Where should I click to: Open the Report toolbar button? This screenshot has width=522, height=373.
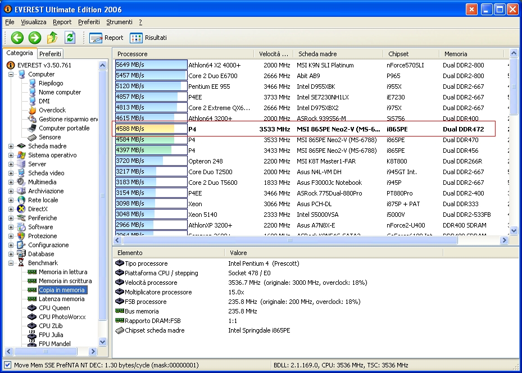point(106,38)
